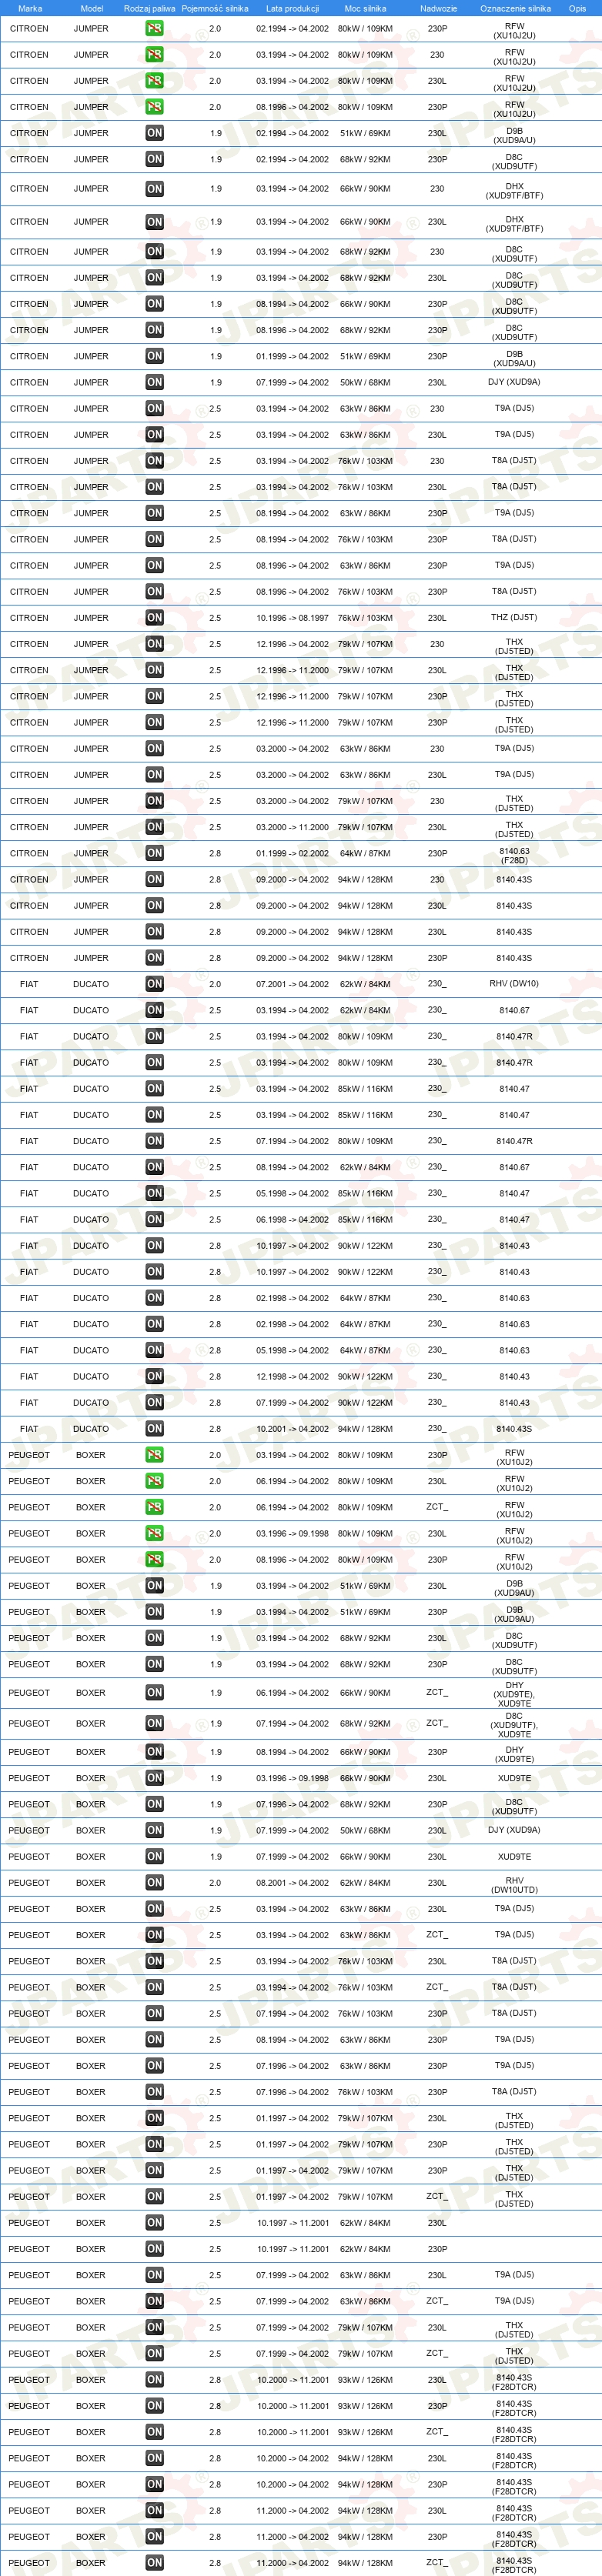602x2576 pixels.
Task: Click diesel ON icon in Fiat Ducato 07.1994 row
Action: pos(154,1141)
